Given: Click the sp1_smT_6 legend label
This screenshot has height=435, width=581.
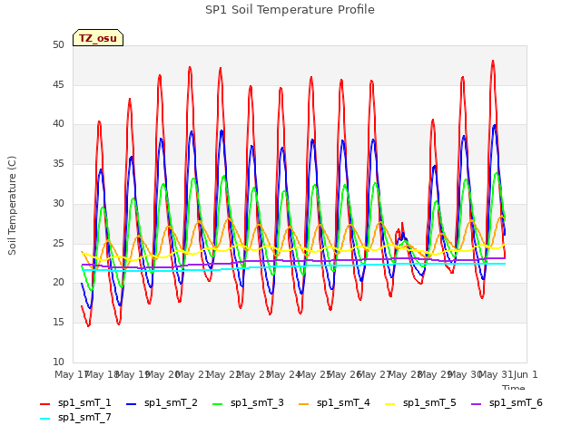Looking at the screenshot, I should 516,402.
